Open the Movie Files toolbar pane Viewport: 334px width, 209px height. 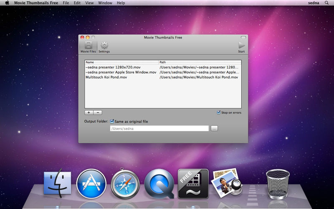pyautogui.click(x=88, y=47)
